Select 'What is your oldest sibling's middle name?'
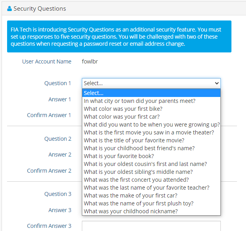The image size is (246, 231). pyautogui.click(x=151, y=172)
